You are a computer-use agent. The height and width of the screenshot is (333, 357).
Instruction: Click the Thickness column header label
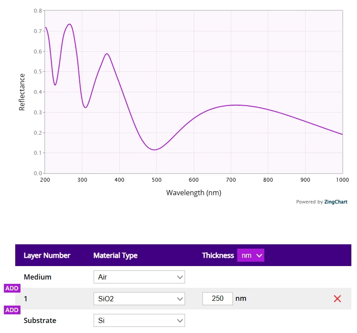[x=218, y=256]
